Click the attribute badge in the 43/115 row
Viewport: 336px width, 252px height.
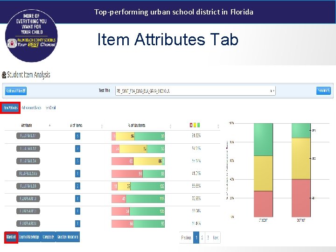tap(28, 199)
